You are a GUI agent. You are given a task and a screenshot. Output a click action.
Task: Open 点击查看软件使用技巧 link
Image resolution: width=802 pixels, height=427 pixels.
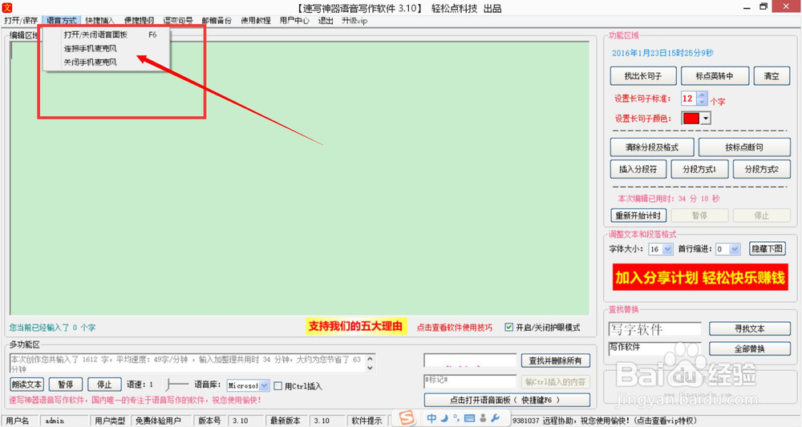455,328
